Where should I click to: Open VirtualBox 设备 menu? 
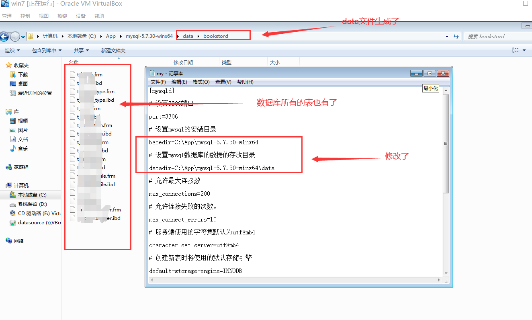[x=81, y=16]
